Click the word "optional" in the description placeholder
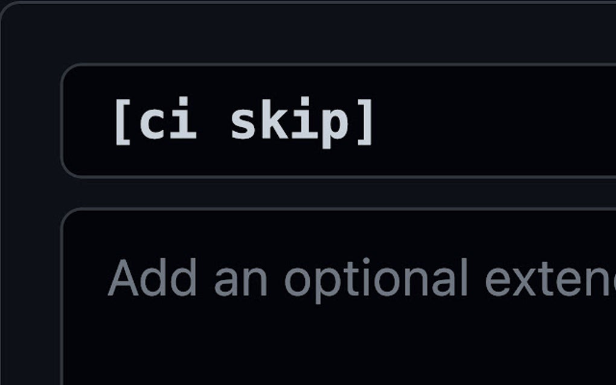 coord(376,279)
